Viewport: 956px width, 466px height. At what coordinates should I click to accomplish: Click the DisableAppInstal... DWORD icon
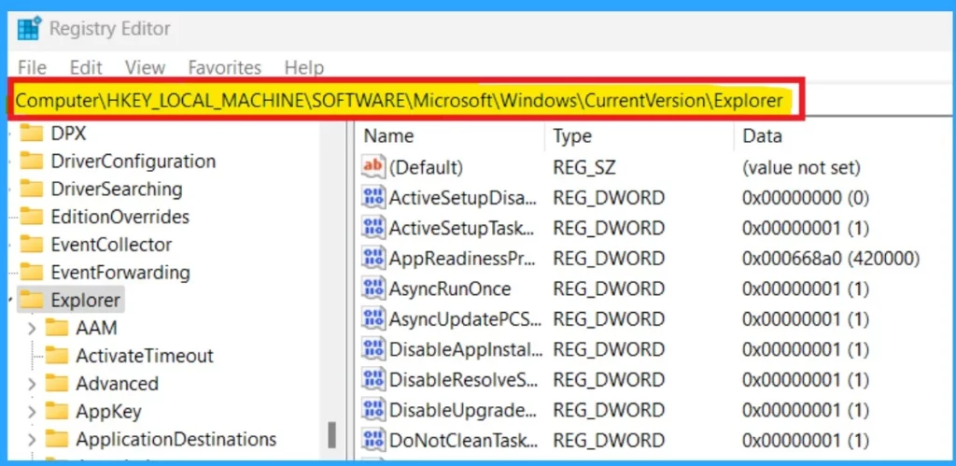(x=373, y=349)
